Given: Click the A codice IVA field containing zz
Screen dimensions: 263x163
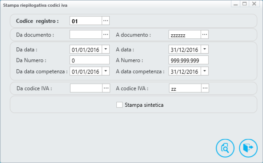Looking at the screenshot, I should (185, 88).
